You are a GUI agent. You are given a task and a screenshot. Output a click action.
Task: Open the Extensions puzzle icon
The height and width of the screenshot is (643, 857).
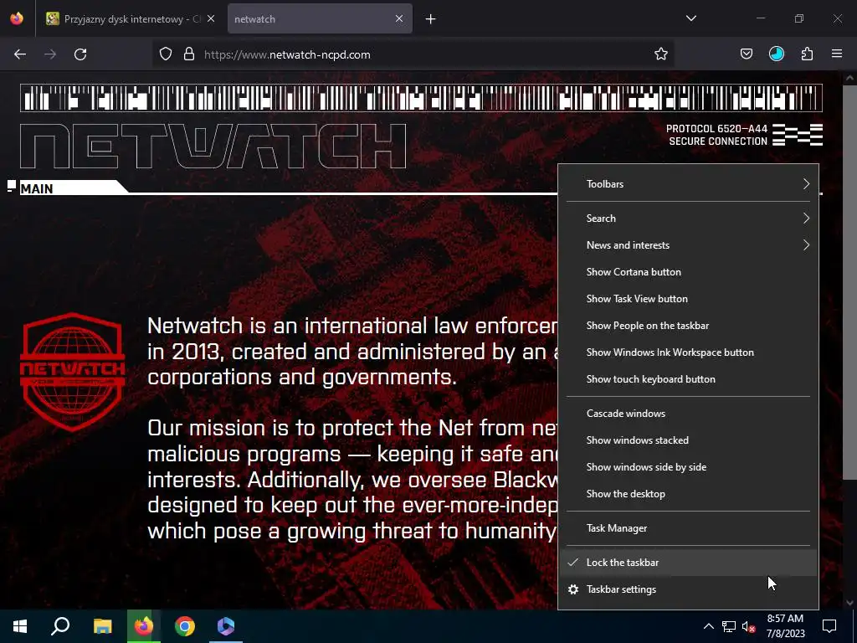[807, 54]
